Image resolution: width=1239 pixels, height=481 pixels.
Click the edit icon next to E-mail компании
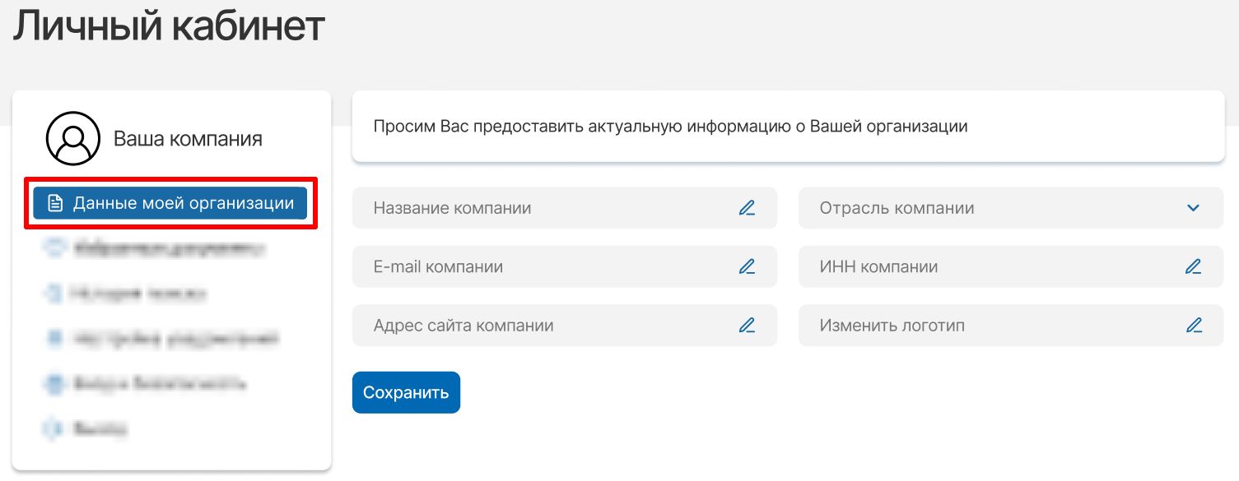tap(747, 266)
